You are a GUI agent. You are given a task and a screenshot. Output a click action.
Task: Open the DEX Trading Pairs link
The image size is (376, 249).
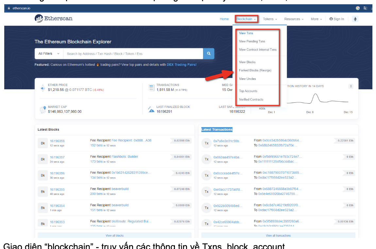coord(181,65)
